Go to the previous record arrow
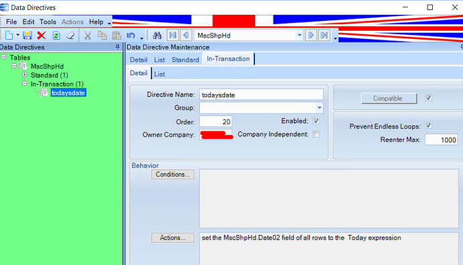This screenshot has width=463, height=265. [186, 36]
